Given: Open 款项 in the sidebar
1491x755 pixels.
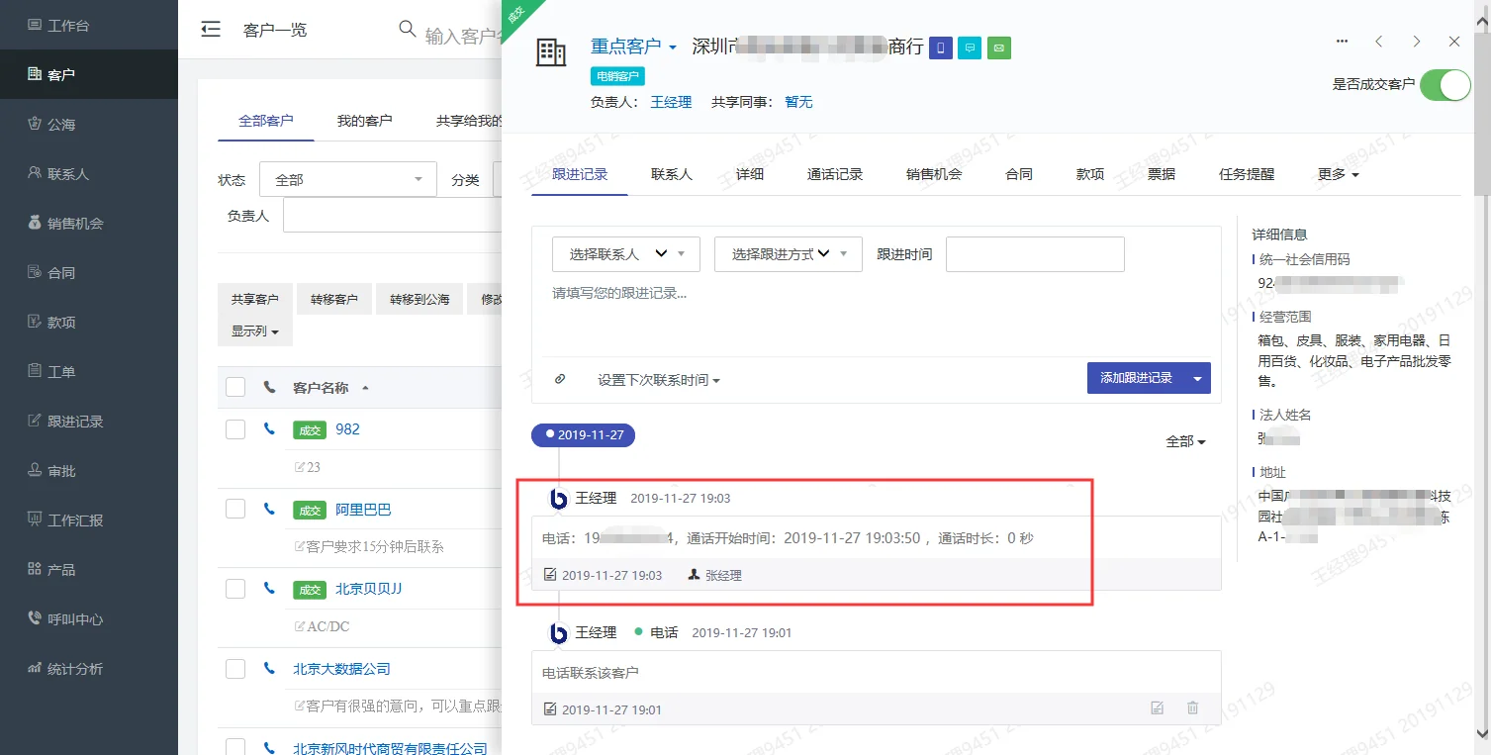Looking at the screenshot, I should (89, 322).
